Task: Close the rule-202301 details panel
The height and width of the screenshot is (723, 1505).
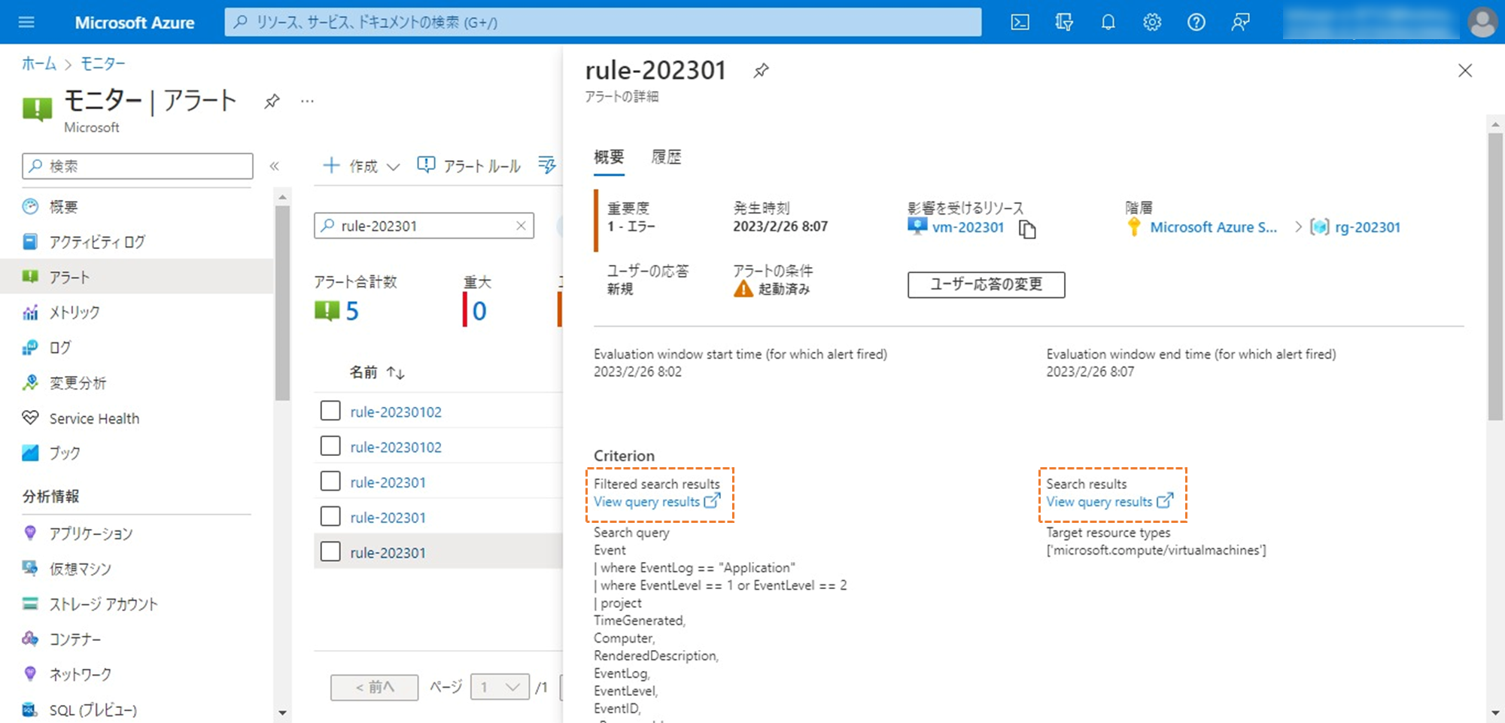Action: tap(1464, 71)
